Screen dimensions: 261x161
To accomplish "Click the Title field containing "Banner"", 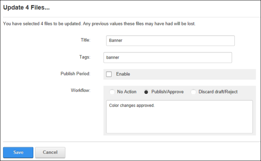I will (170, 41).
